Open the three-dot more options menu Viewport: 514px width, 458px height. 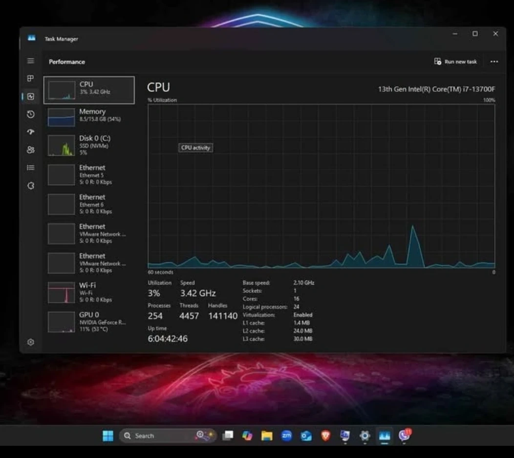[494, 62]
